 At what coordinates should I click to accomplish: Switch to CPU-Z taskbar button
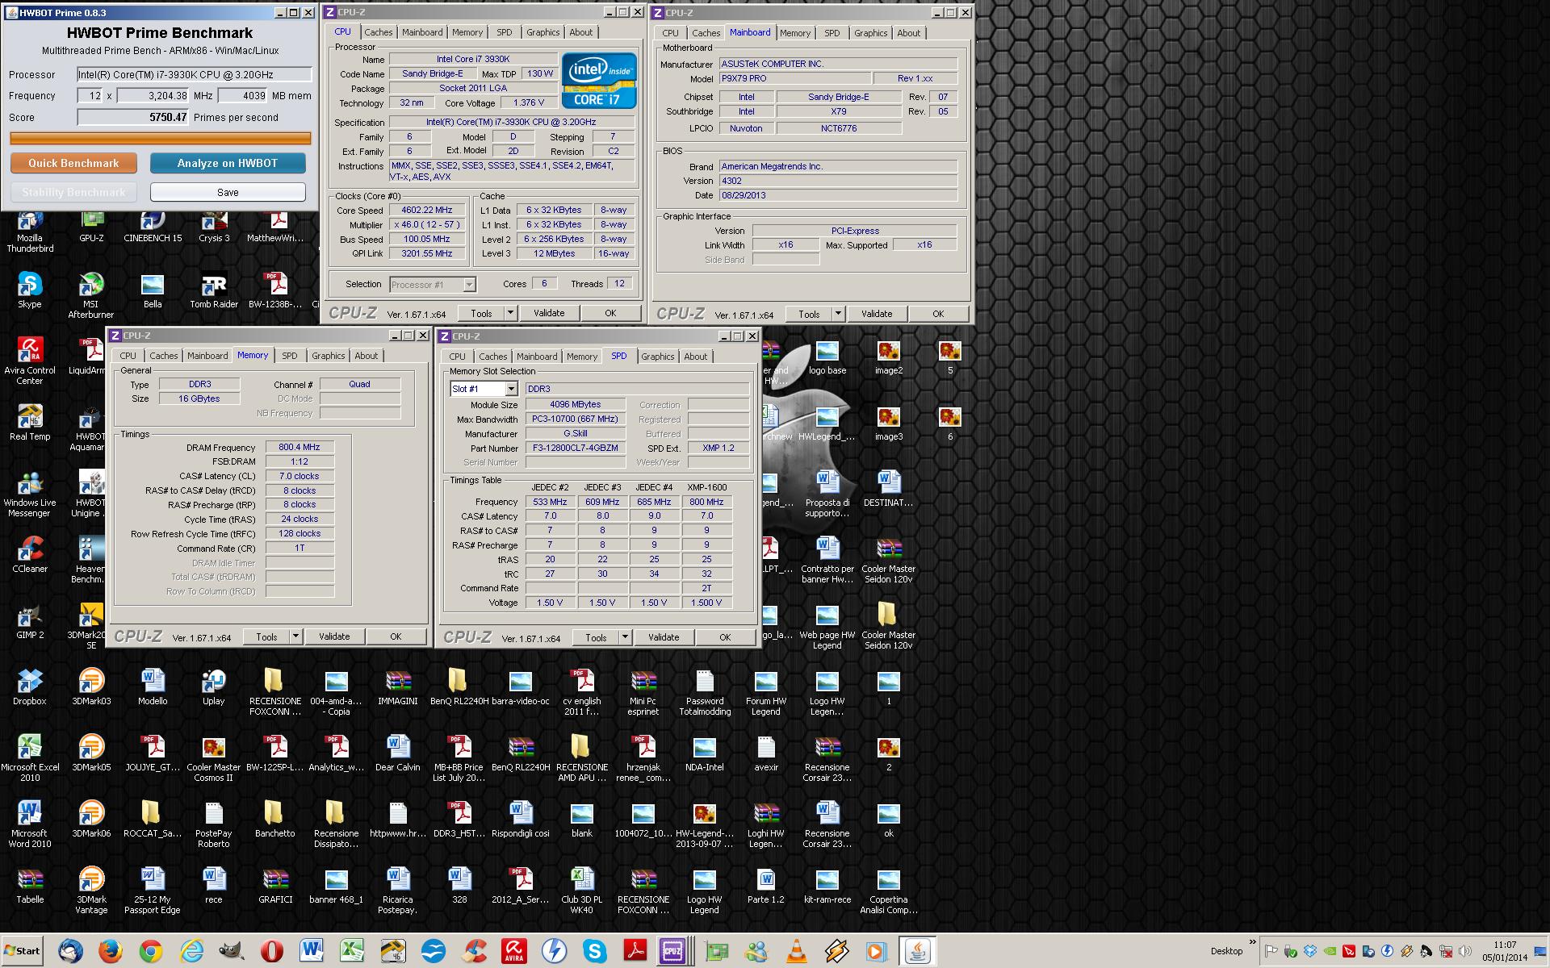tap(673, 951)
